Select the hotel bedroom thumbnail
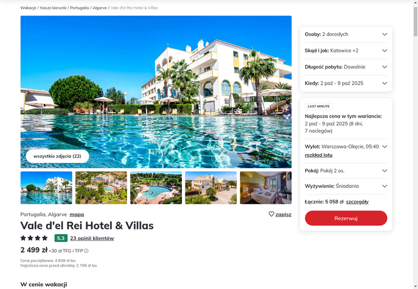Viewport: 418px width, 289px height. click(266, 188)
